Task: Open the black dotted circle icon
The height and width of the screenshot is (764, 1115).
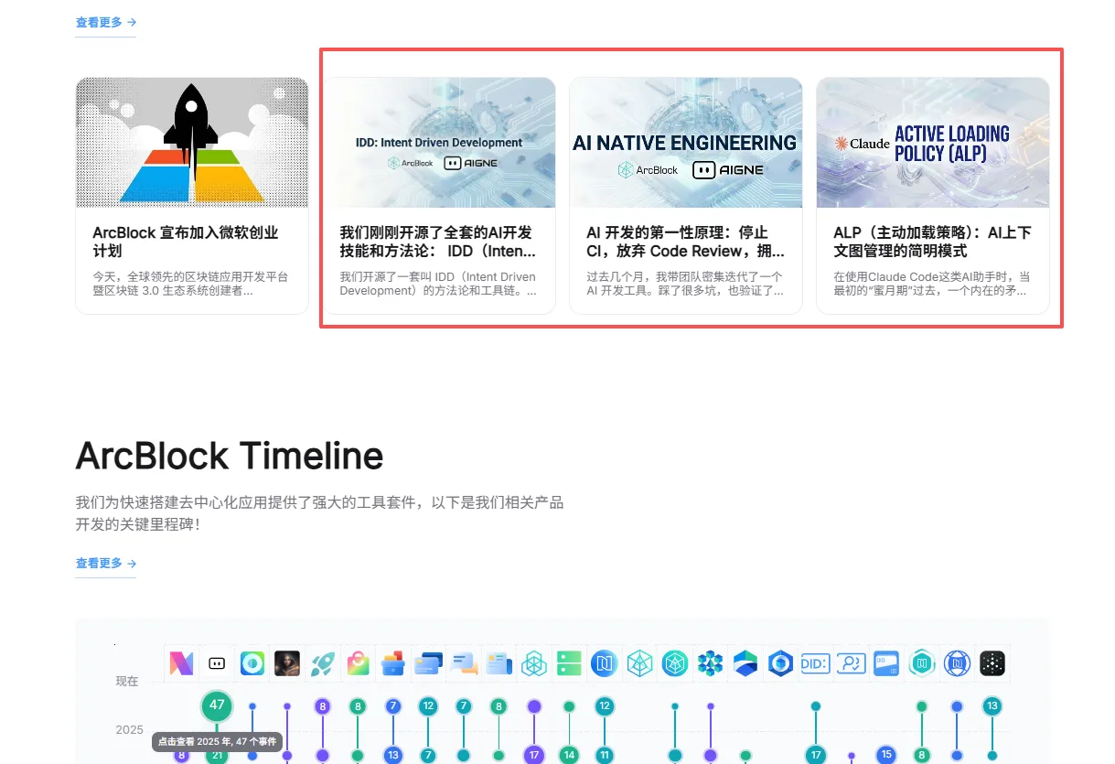Action: point(992,663)
